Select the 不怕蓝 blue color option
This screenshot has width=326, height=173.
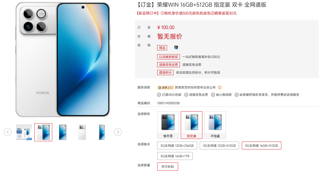pyautogui.click(x=215, y=125)
